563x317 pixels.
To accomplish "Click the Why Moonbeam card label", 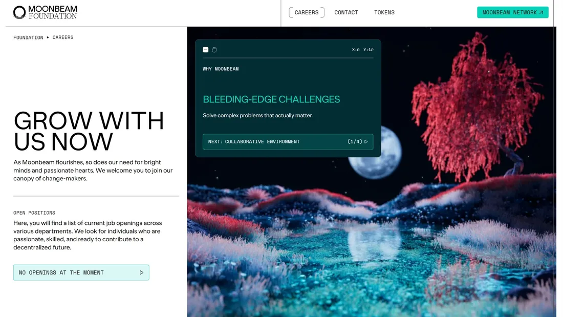I will [x=221, y=69].
